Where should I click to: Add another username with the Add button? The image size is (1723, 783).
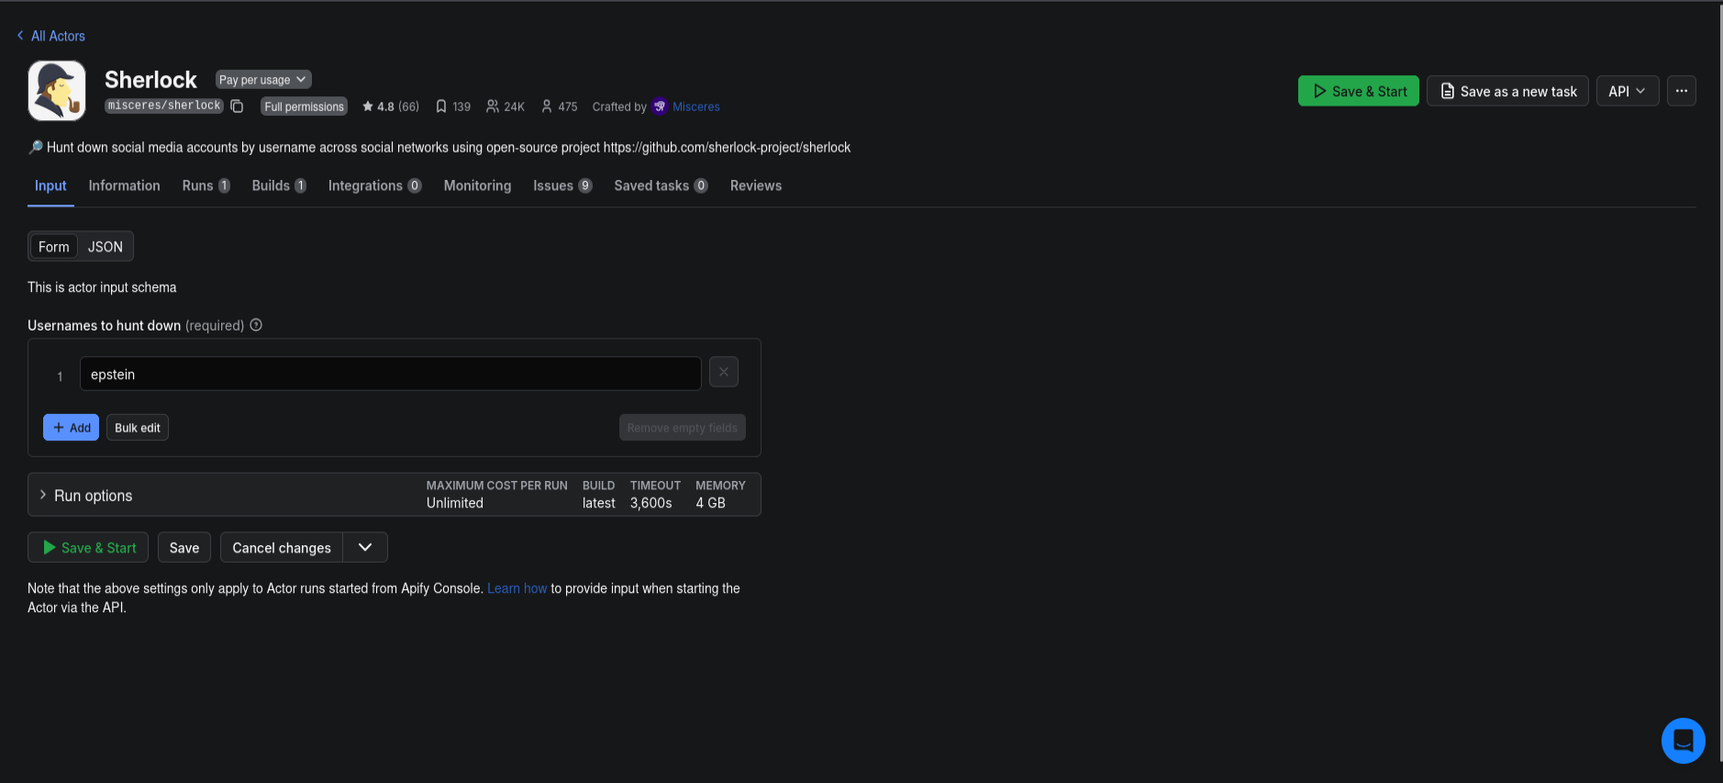coord(71,428)
